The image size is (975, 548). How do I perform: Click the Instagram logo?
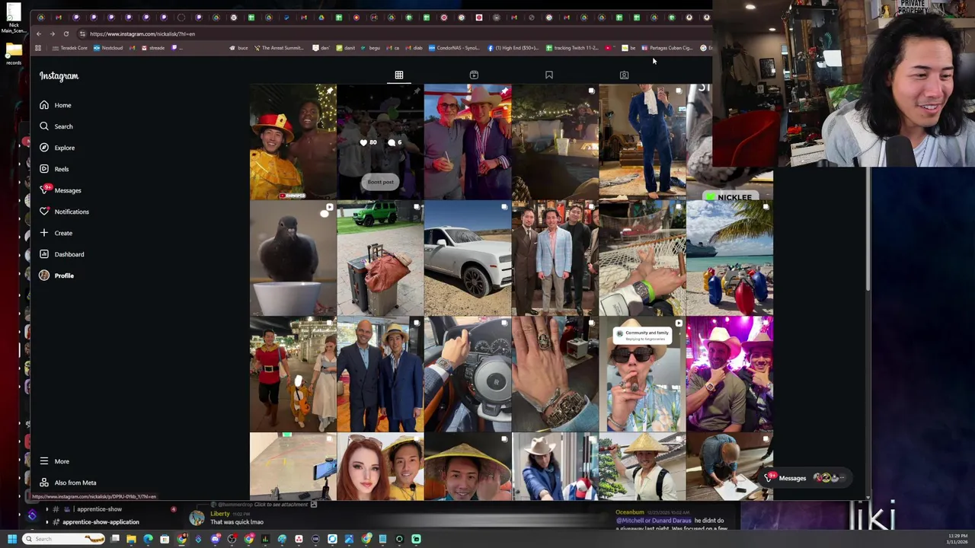click(x=59, y=76)
